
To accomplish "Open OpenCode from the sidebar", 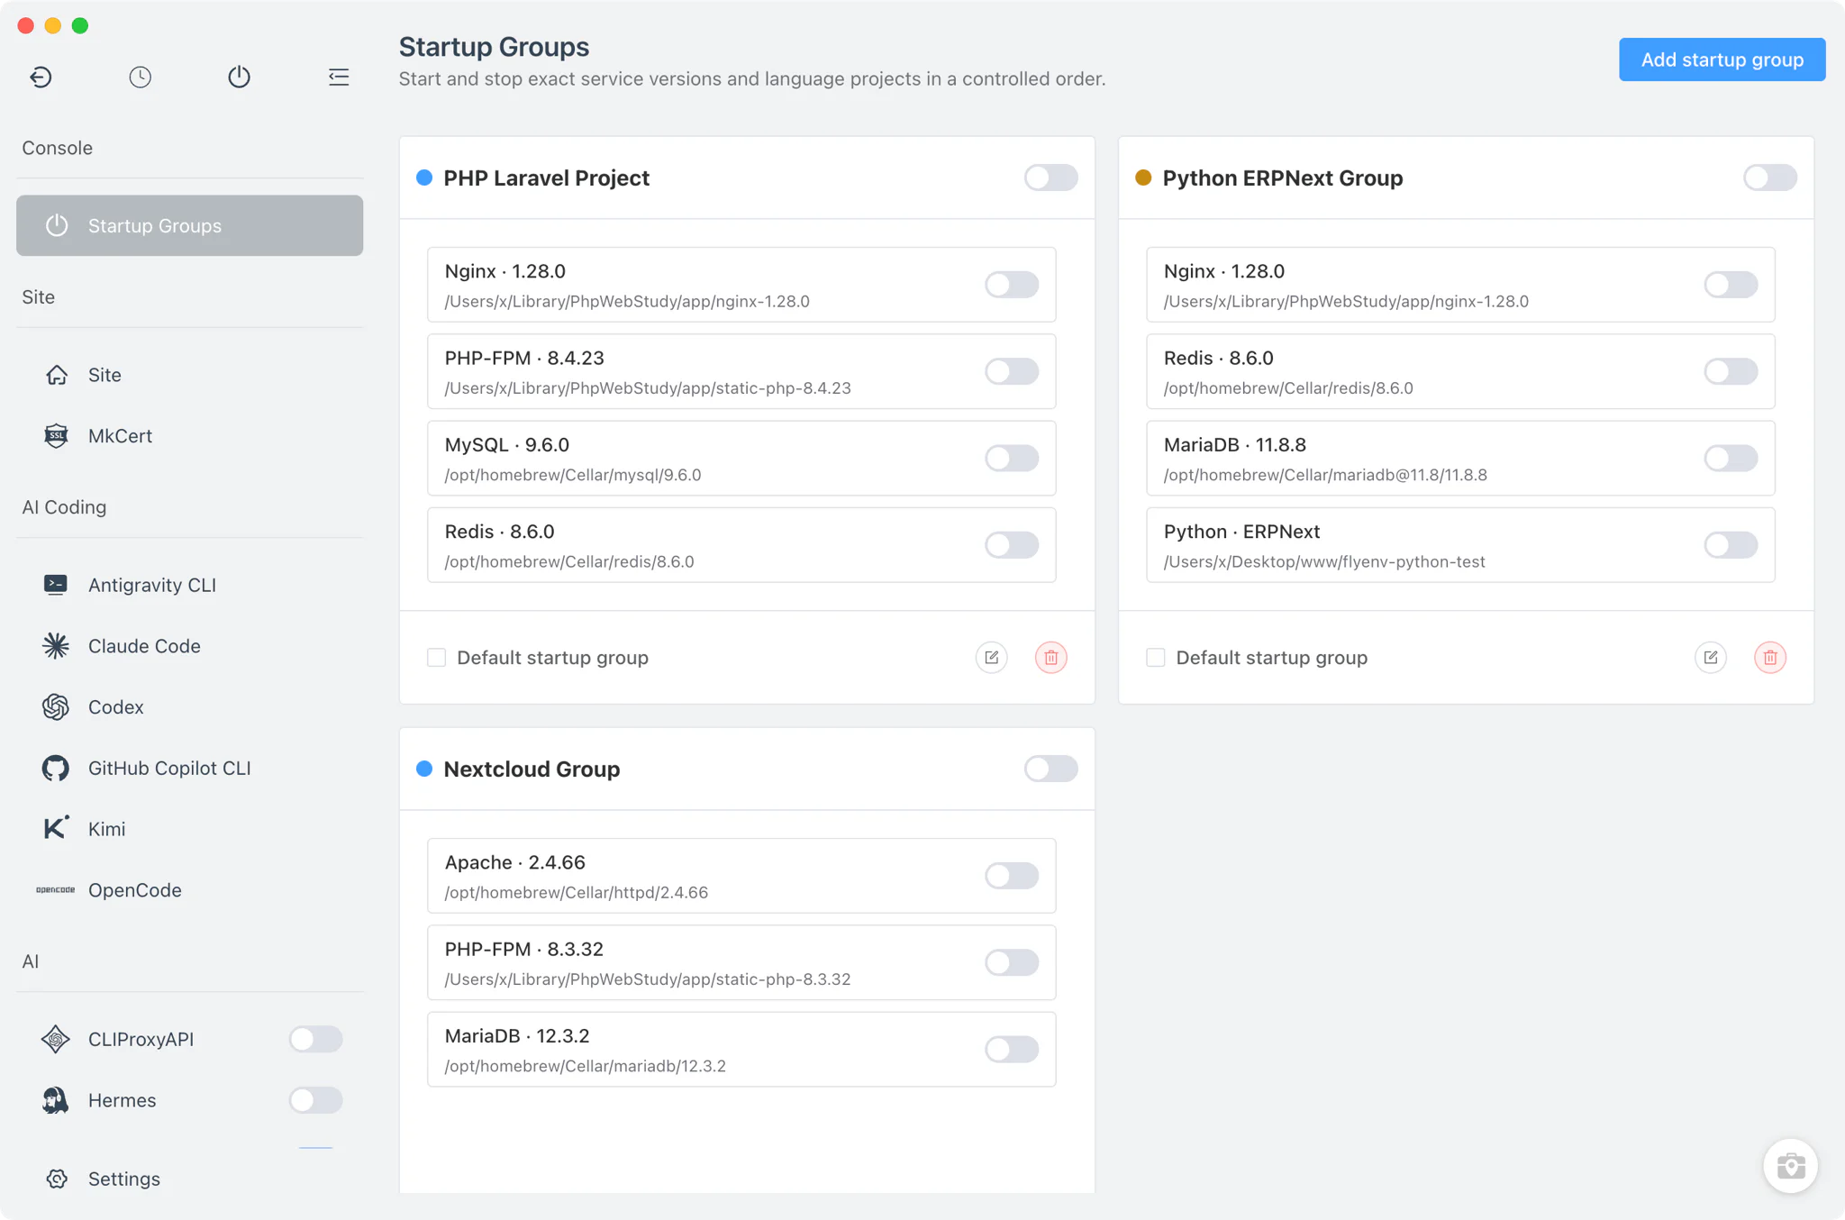I will coord(189,890).
